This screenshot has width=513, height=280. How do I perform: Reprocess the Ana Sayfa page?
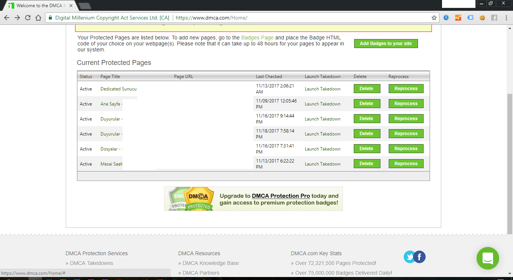point(406,103)
